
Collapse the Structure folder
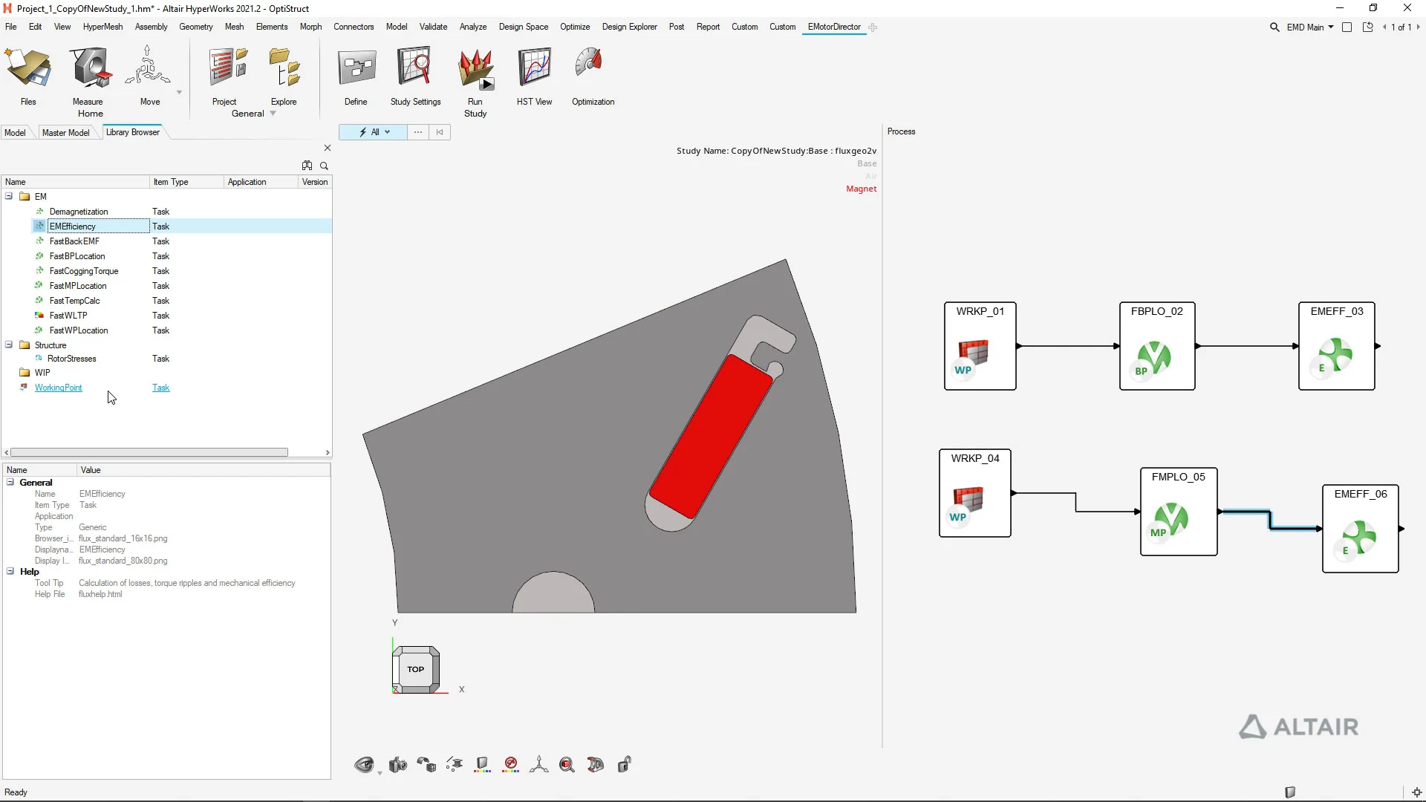(9, 345)
